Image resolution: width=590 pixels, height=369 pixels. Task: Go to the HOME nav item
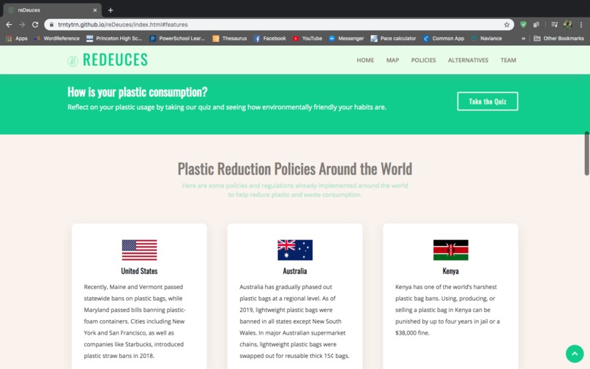coord(365,60)
